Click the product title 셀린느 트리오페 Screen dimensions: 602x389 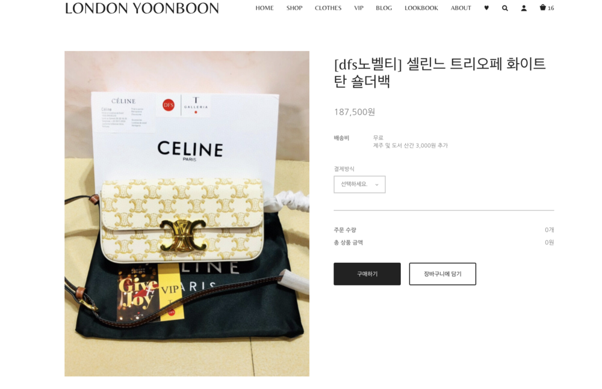pos(439,72)
